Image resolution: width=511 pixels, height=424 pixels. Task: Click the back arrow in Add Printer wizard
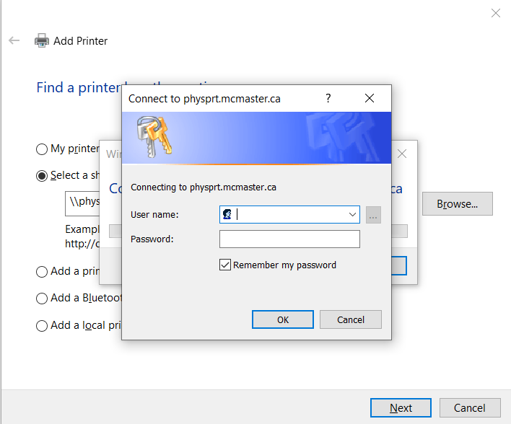click(14, 41)
